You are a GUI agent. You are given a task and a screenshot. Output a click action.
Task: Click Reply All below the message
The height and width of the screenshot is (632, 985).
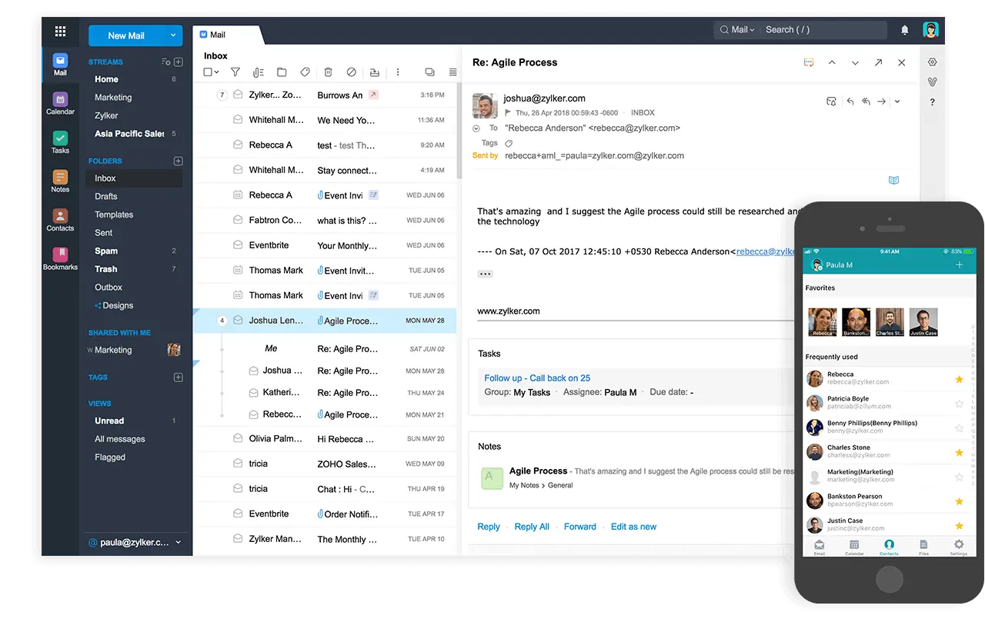[x=531, y=527]
